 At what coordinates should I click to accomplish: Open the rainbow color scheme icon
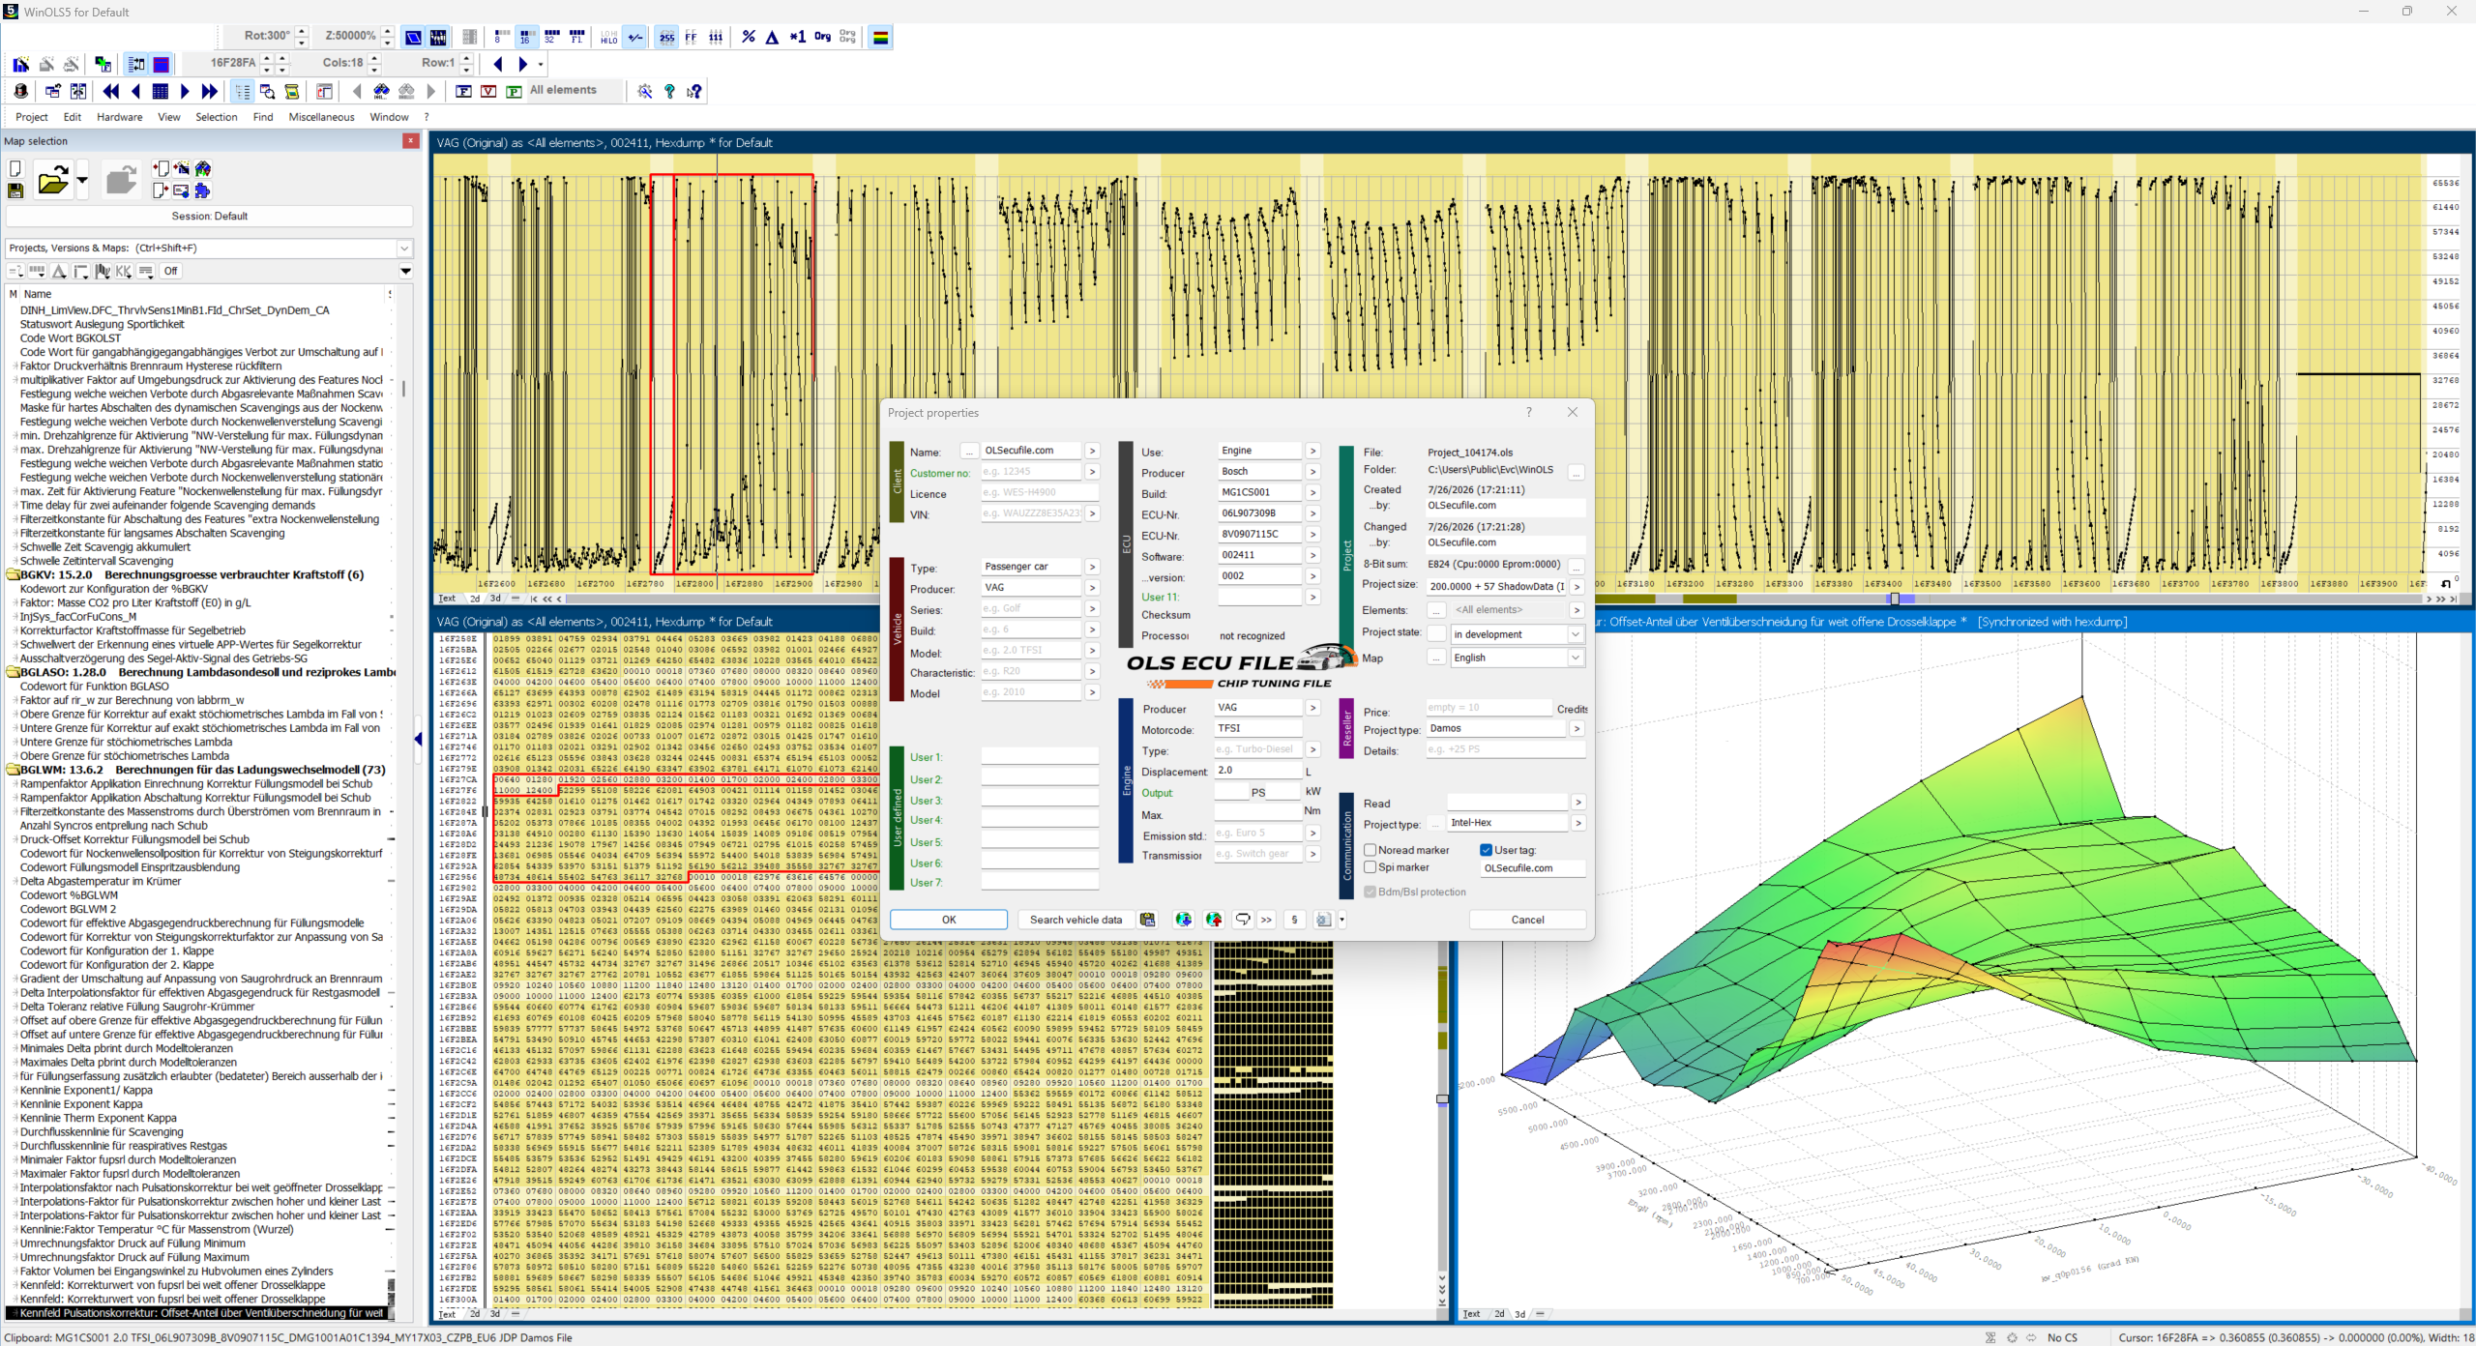880,37
